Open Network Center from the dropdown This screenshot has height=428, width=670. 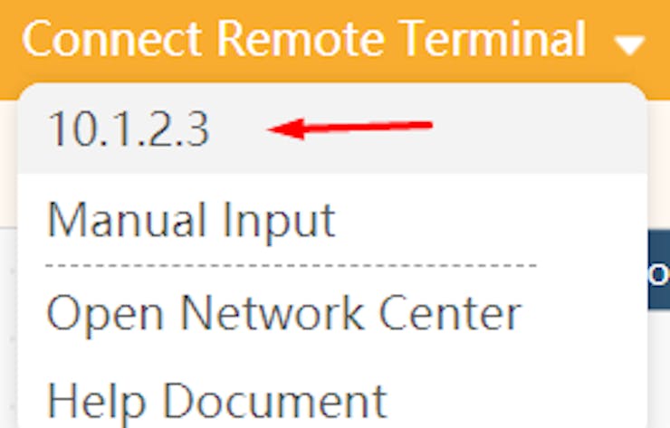[x=283, y=313]
